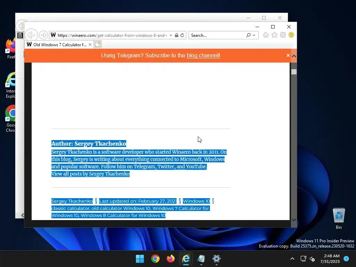Open Tools menu via the gear icon
Viewport: 356px width, 267px height.
coord(283,35)
